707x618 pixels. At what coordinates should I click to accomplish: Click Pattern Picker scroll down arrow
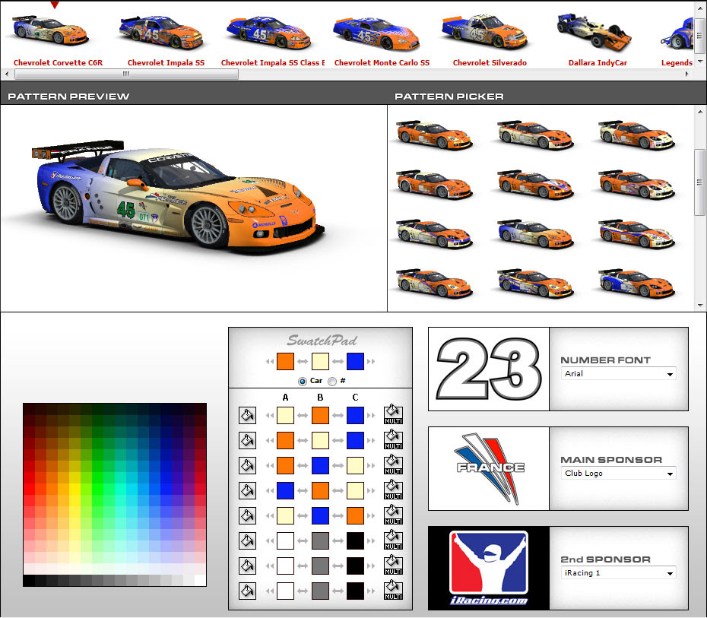pos(700,306)
